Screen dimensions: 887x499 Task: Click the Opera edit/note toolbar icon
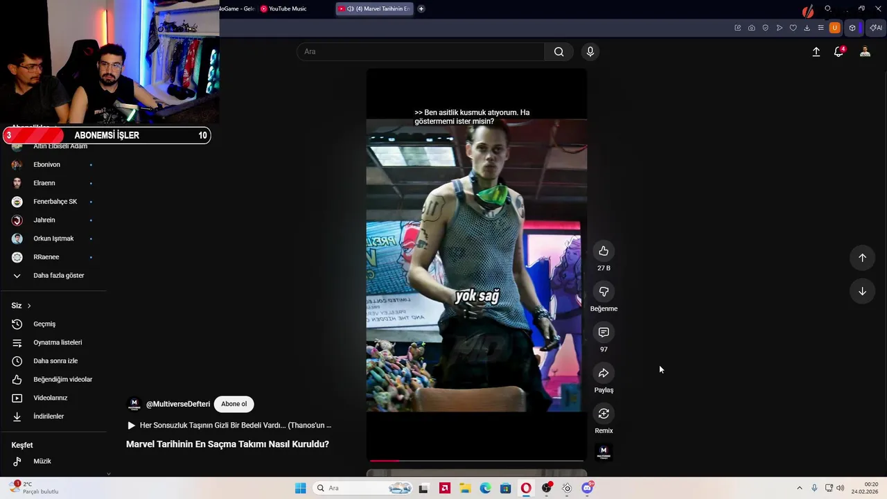[x=737, y=28]
